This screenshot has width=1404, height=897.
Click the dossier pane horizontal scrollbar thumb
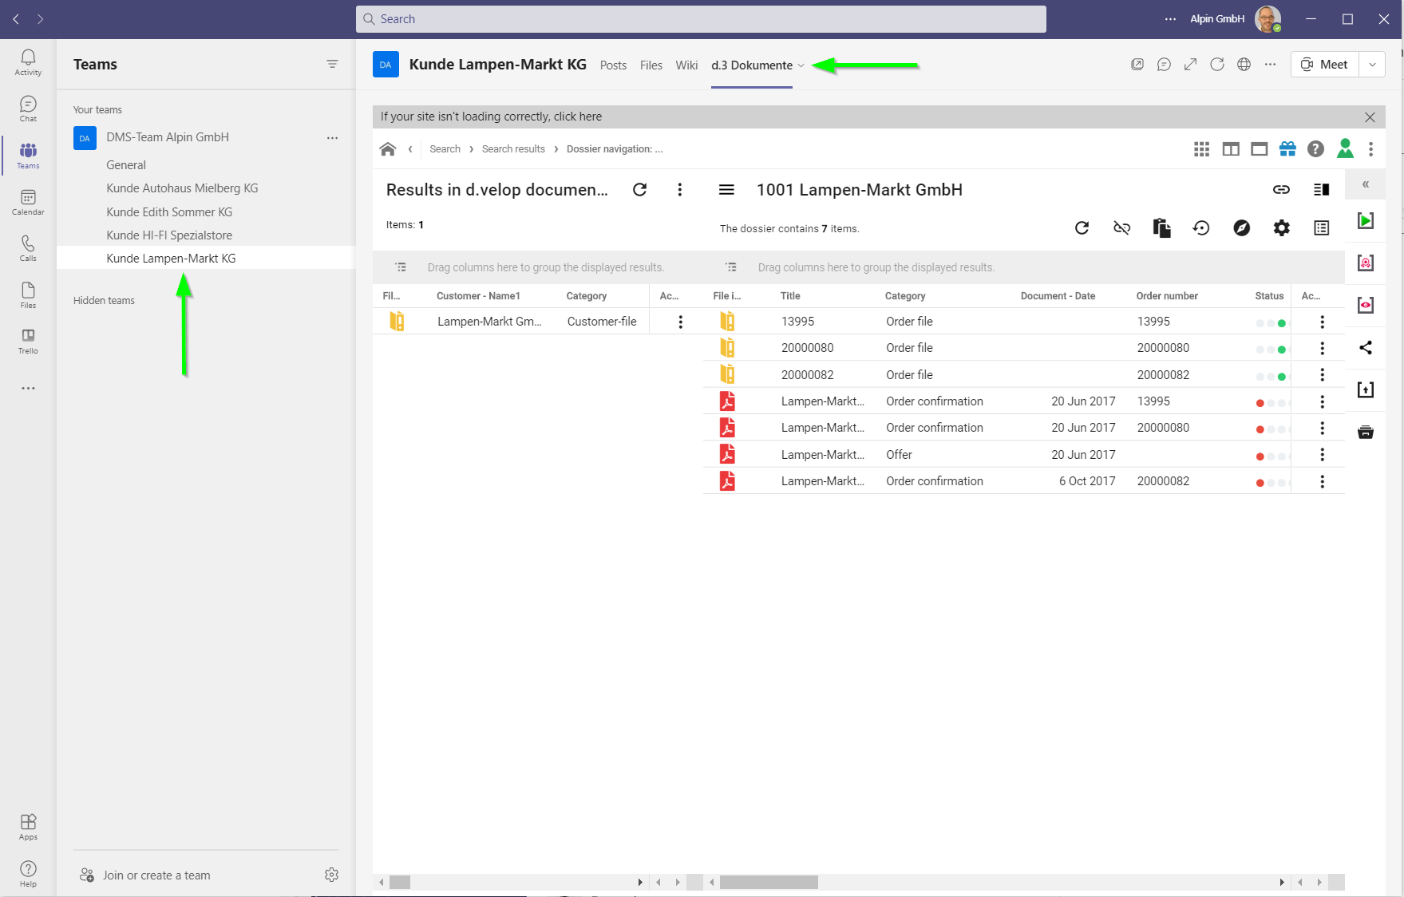tap(769, 882)
